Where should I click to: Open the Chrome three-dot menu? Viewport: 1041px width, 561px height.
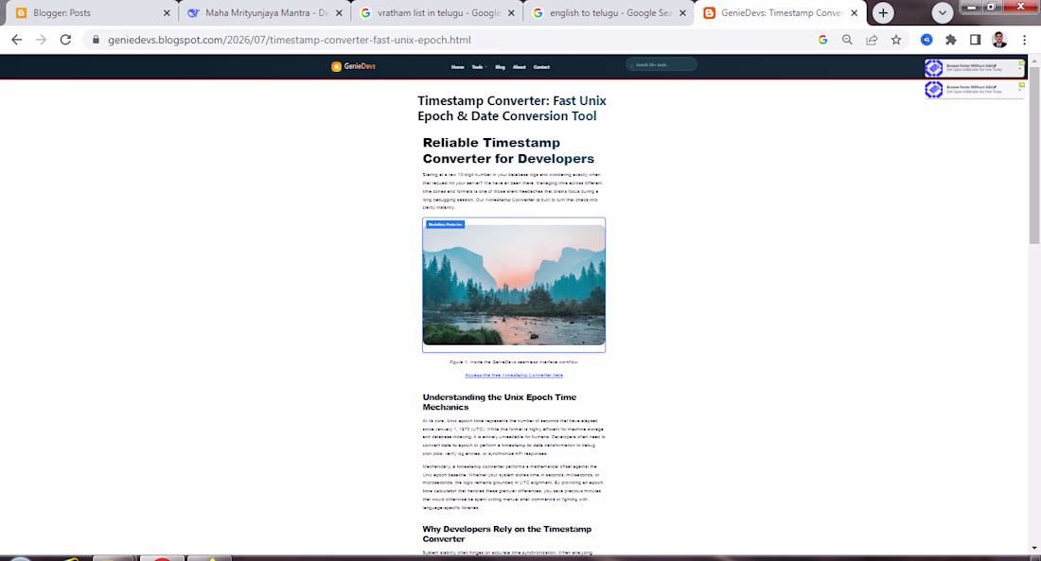point(1024,40)
